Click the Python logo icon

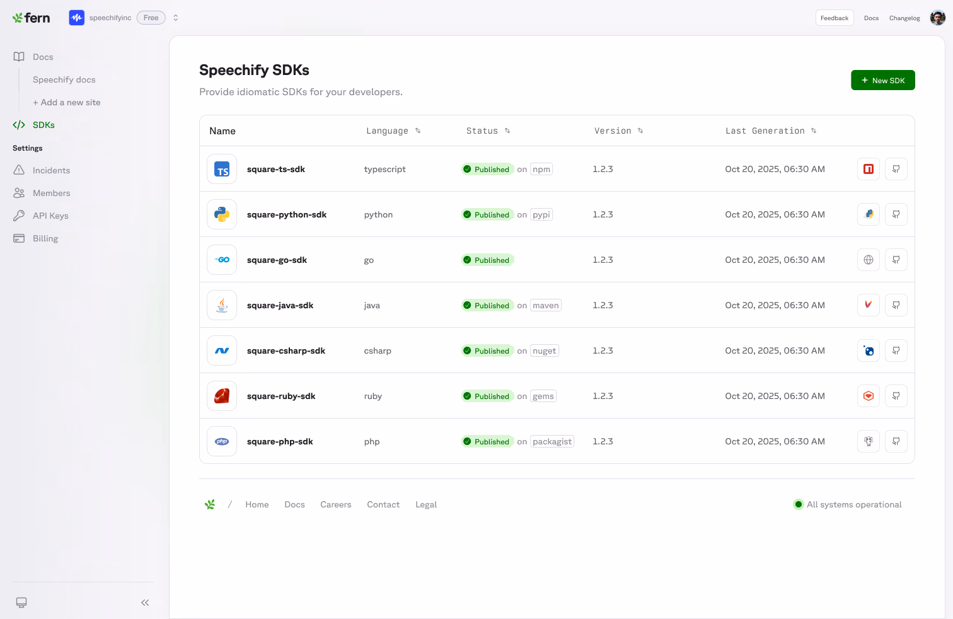(222, 214)
